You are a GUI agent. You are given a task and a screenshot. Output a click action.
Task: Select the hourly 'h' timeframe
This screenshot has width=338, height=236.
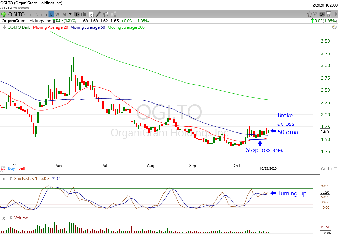[46, 14]
